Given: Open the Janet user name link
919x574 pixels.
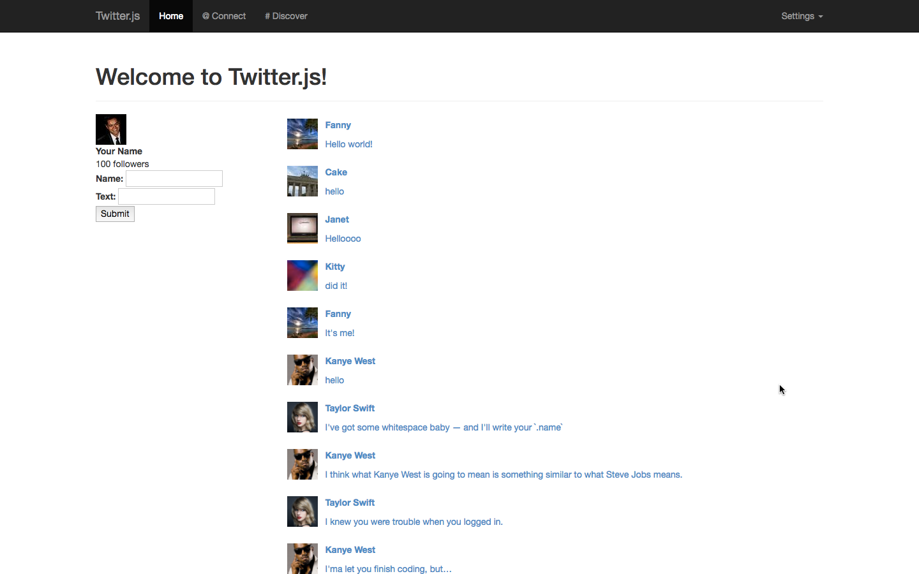Looking at the screenshot, I should 337,219.
